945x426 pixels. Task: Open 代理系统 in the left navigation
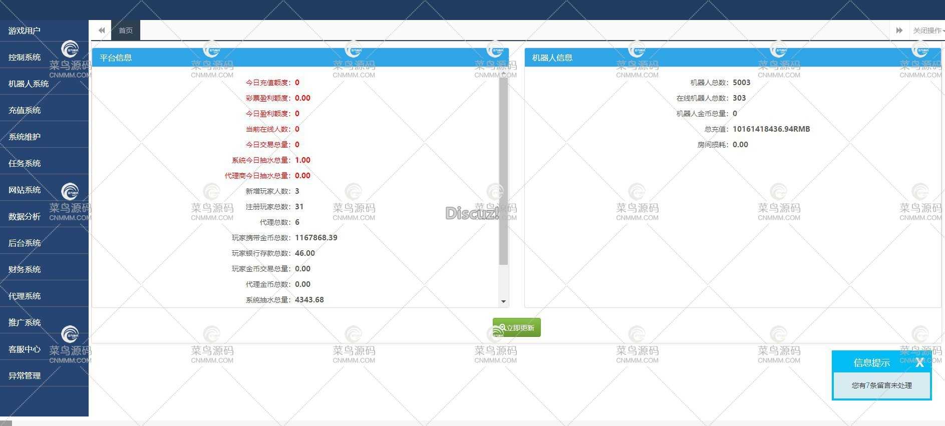25,296
